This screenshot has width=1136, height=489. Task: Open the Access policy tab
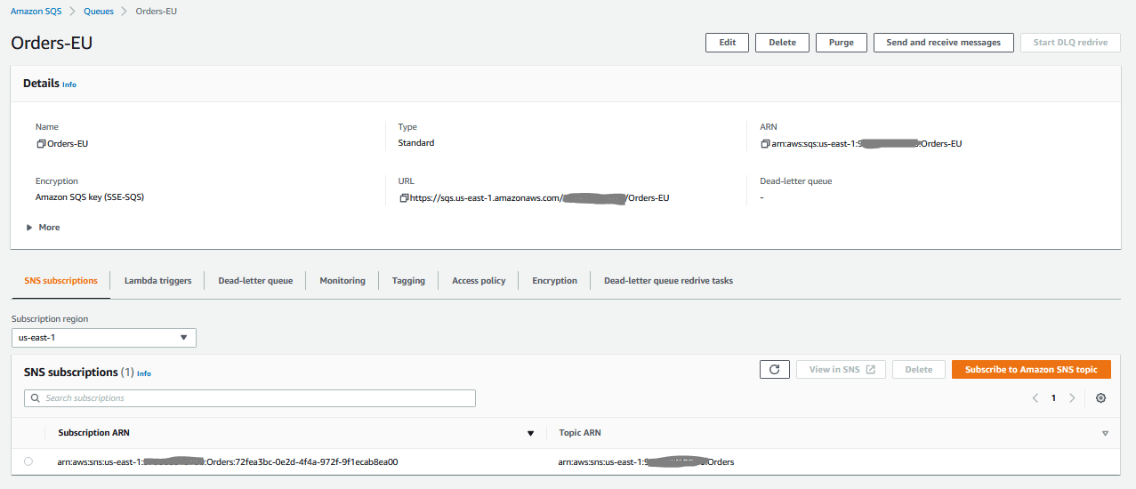(x=479, y=281)
